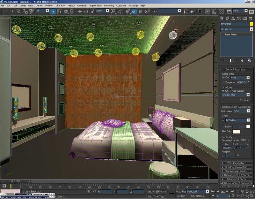Expand the Shadow Parameters rollout

point(236,167)
